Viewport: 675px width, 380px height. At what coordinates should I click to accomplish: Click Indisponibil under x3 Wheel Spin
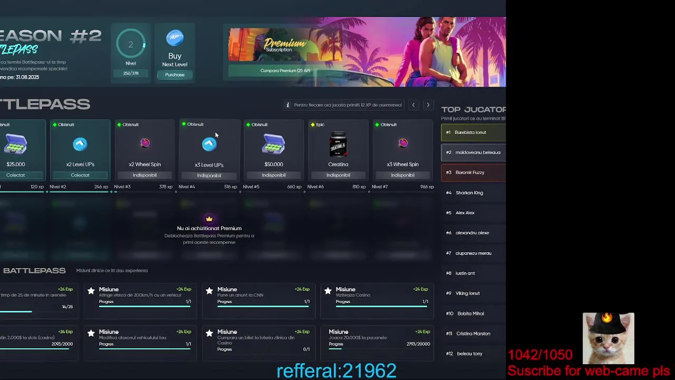pyautogui.click(x=403, y=175)
